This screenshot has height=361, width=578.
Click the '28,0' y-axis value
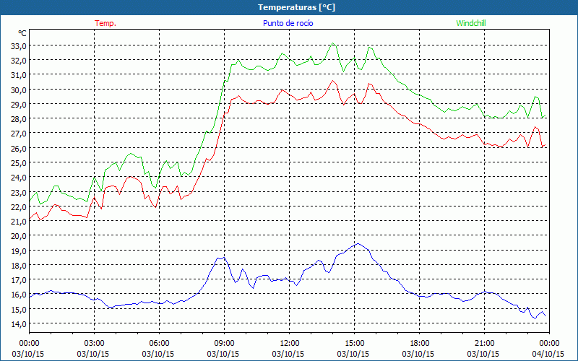[x=19, y=119]
